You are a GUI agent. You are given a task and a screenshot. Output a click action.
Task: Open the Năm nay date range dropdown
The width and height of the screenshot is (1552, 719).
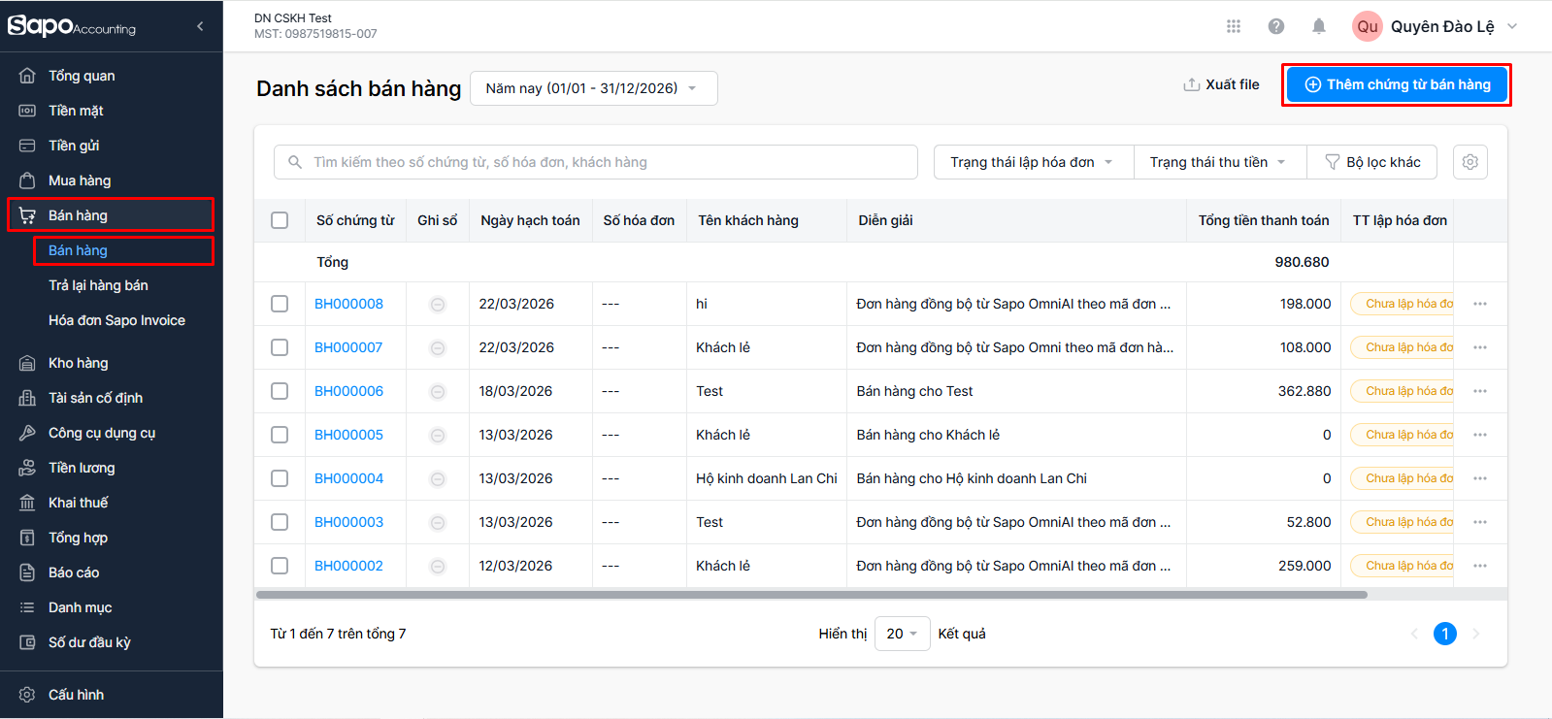(593, 88)
